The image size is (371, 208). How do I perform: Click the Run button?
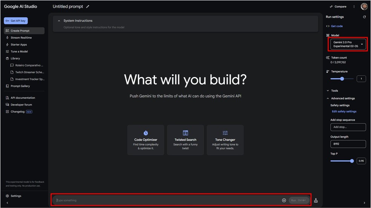299,200
